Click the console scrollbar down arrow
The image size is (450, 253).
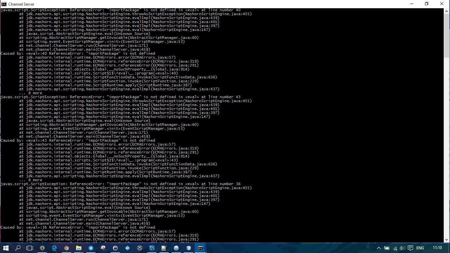(447, 240)
